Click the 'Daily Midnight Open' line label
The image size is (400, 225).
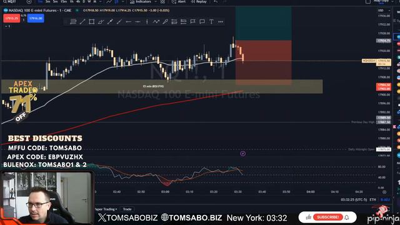tap(361, 149)
